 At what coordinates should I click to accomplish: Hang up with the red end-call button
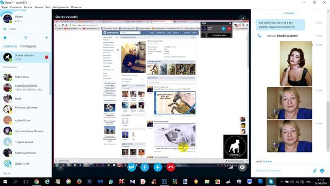(x=171, y=167)
